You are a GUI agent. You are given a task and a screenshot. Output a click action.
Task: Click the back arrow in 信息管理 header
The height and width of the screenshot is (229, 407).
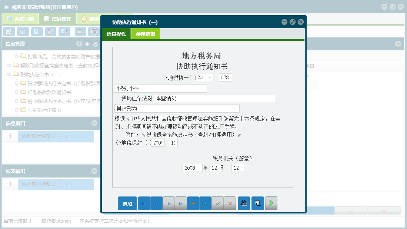tap(79, 44)
